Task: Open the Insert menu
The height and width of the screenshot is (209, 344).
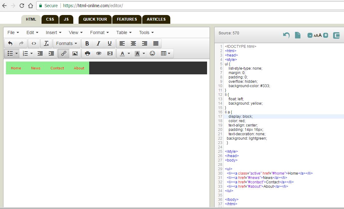Action: click(53, 32)
